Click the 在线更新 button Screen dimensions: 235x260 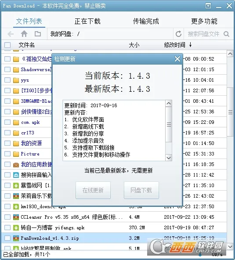[93, 190]
